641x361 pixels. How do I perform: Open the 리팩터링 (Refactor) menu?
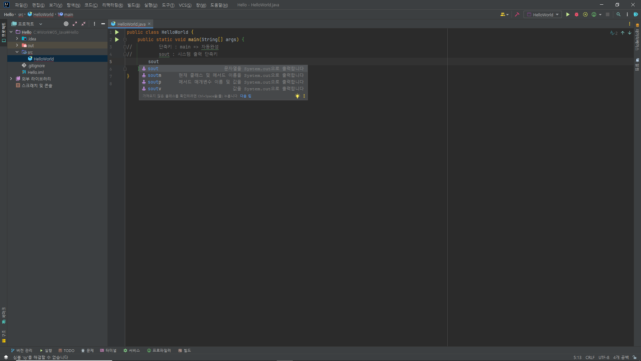(112, 5)
